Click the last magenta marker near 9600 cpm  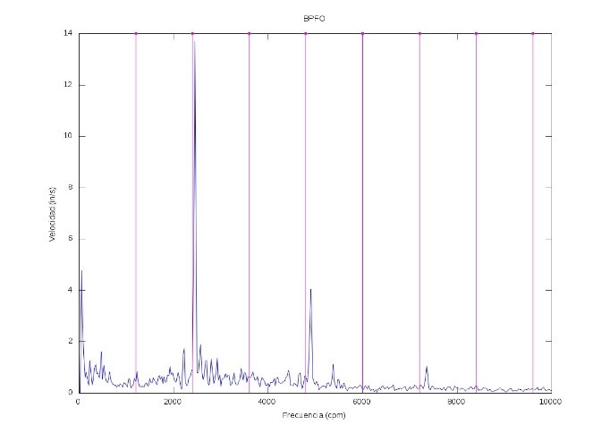click(x=533, y=33)
